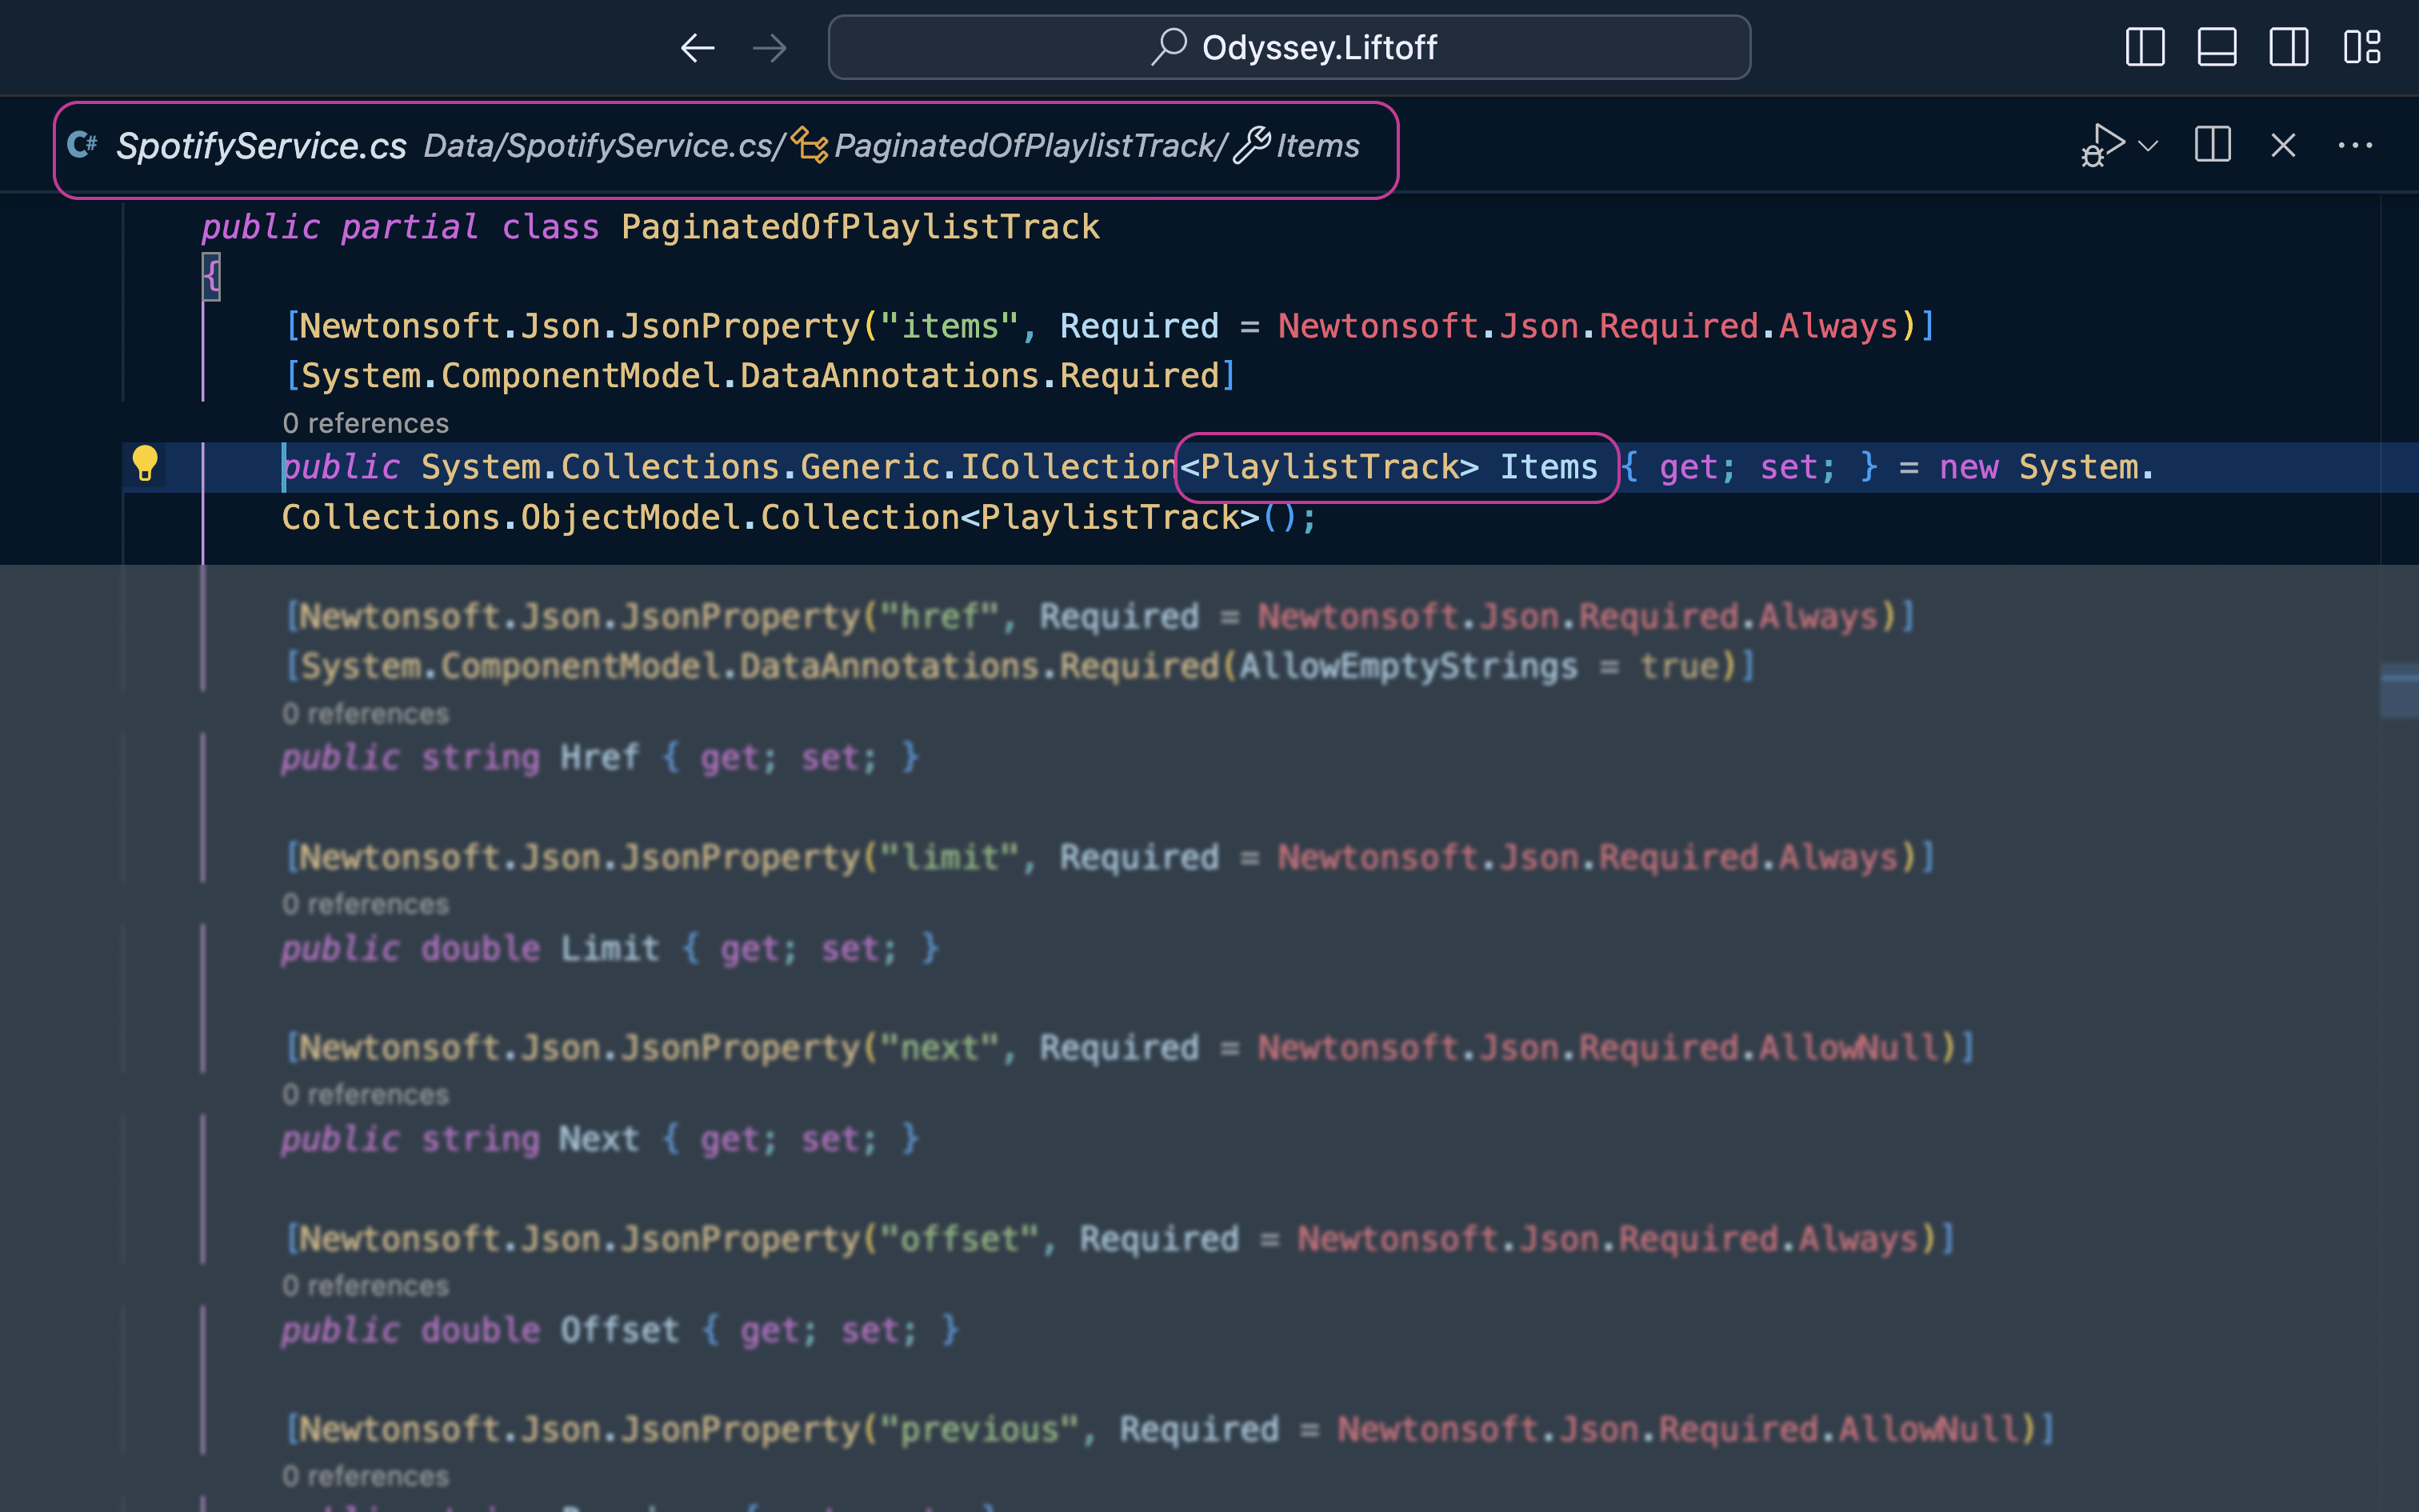This screenshot has height=1512, width=2419.
Task: Open the dropdown next to the debug button
Action: click(x=2147, y=145)
